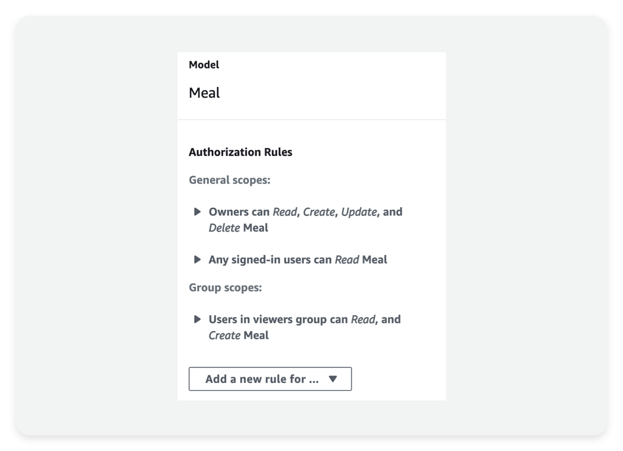The image size is (623, 451).
Task: Click Create in the viewers group rule
Action: (226, 335)
